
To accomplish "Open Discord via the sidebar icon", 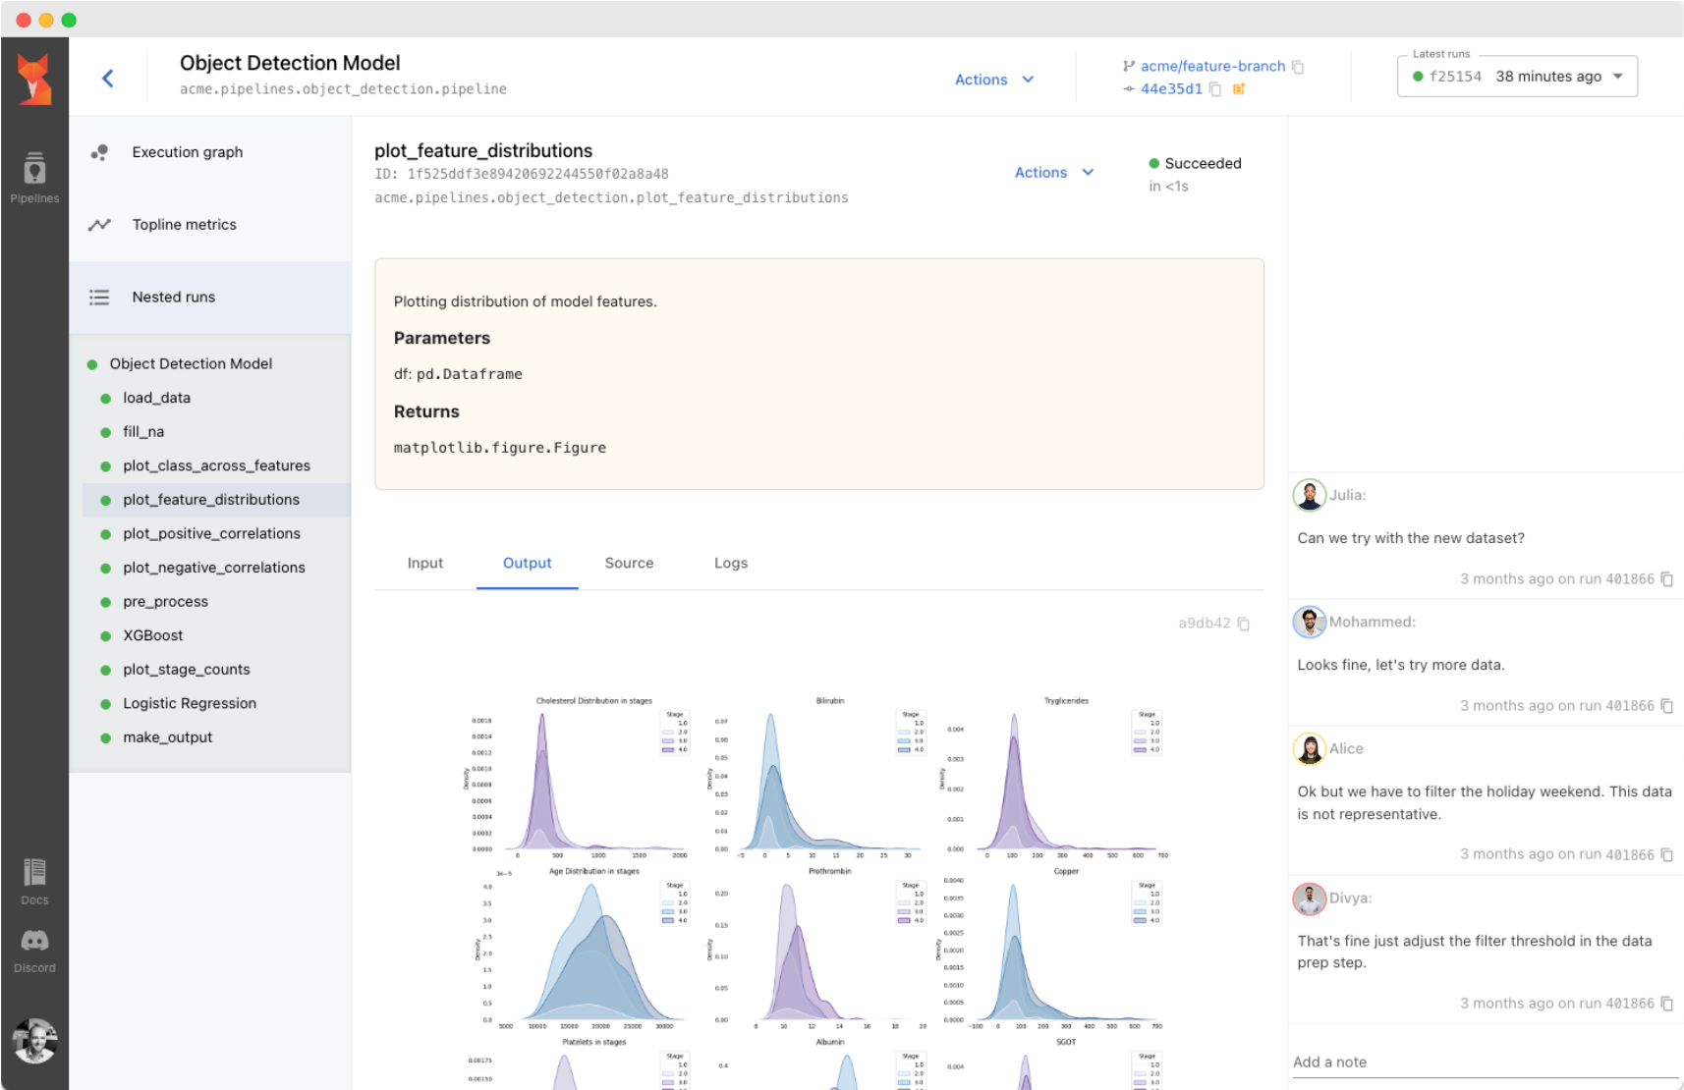I will [34, 945].
